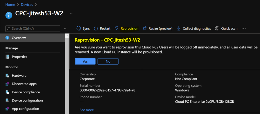Screen dimensions: 260x114
Task: Go to the Home breadcrumb
Action: click(10, 5)
